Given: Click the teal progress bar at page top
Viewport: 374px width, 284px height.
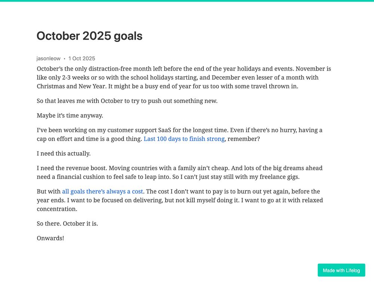Looking at the screenshot, I should pyautogui.click(x=187, y=1).
